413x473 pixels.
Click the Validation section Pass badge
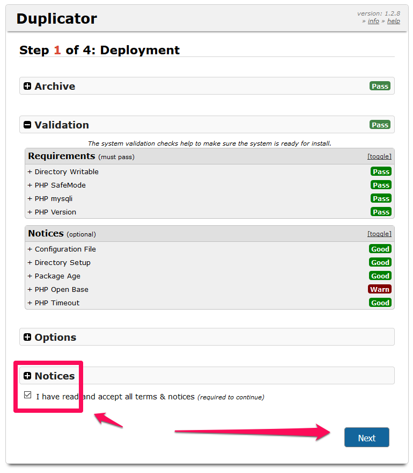(x=380, y=125)
